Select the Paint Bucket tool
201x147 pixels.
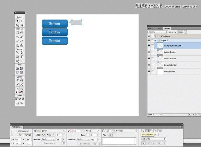[x=22, y=80]
